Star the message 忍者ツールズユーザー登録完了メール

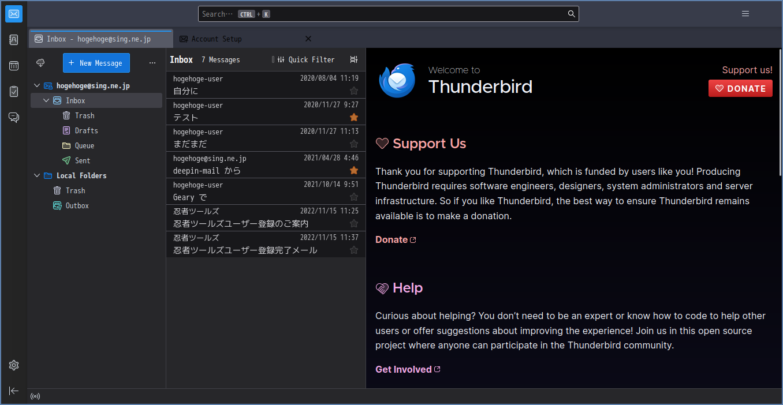(354, 250)
